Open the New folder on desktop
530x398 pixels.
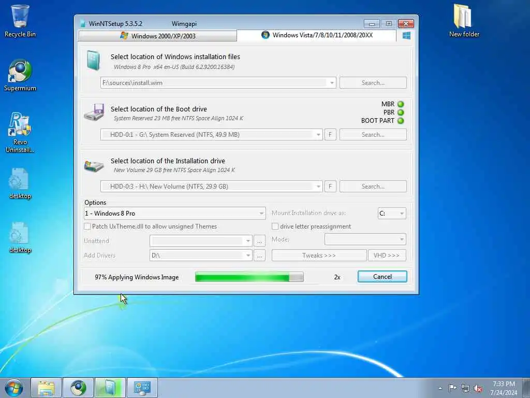(x=464, y=21)
